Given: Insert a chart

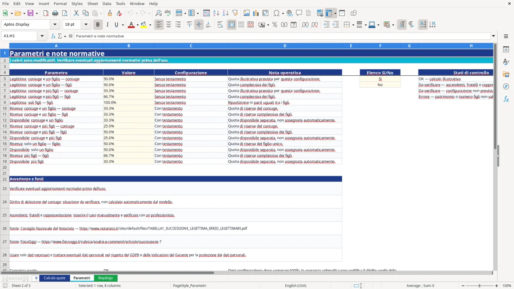Looking at the screenshot, I should 256,13.
